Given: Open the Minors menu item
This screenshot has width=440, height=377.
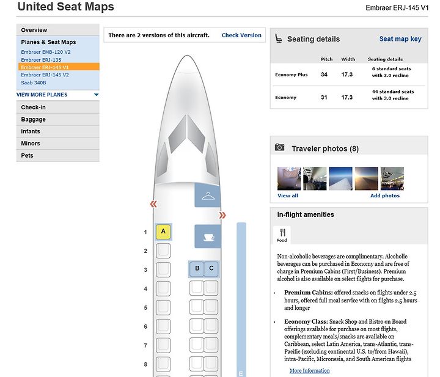Looking at the screenshot, I should tap(58, 144).
